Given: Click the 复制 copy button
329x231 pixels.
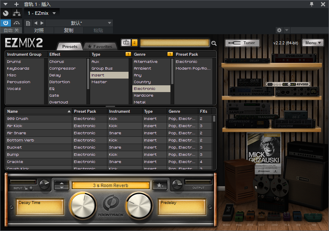Looking at the screenshot, I should tap(69, 30).
